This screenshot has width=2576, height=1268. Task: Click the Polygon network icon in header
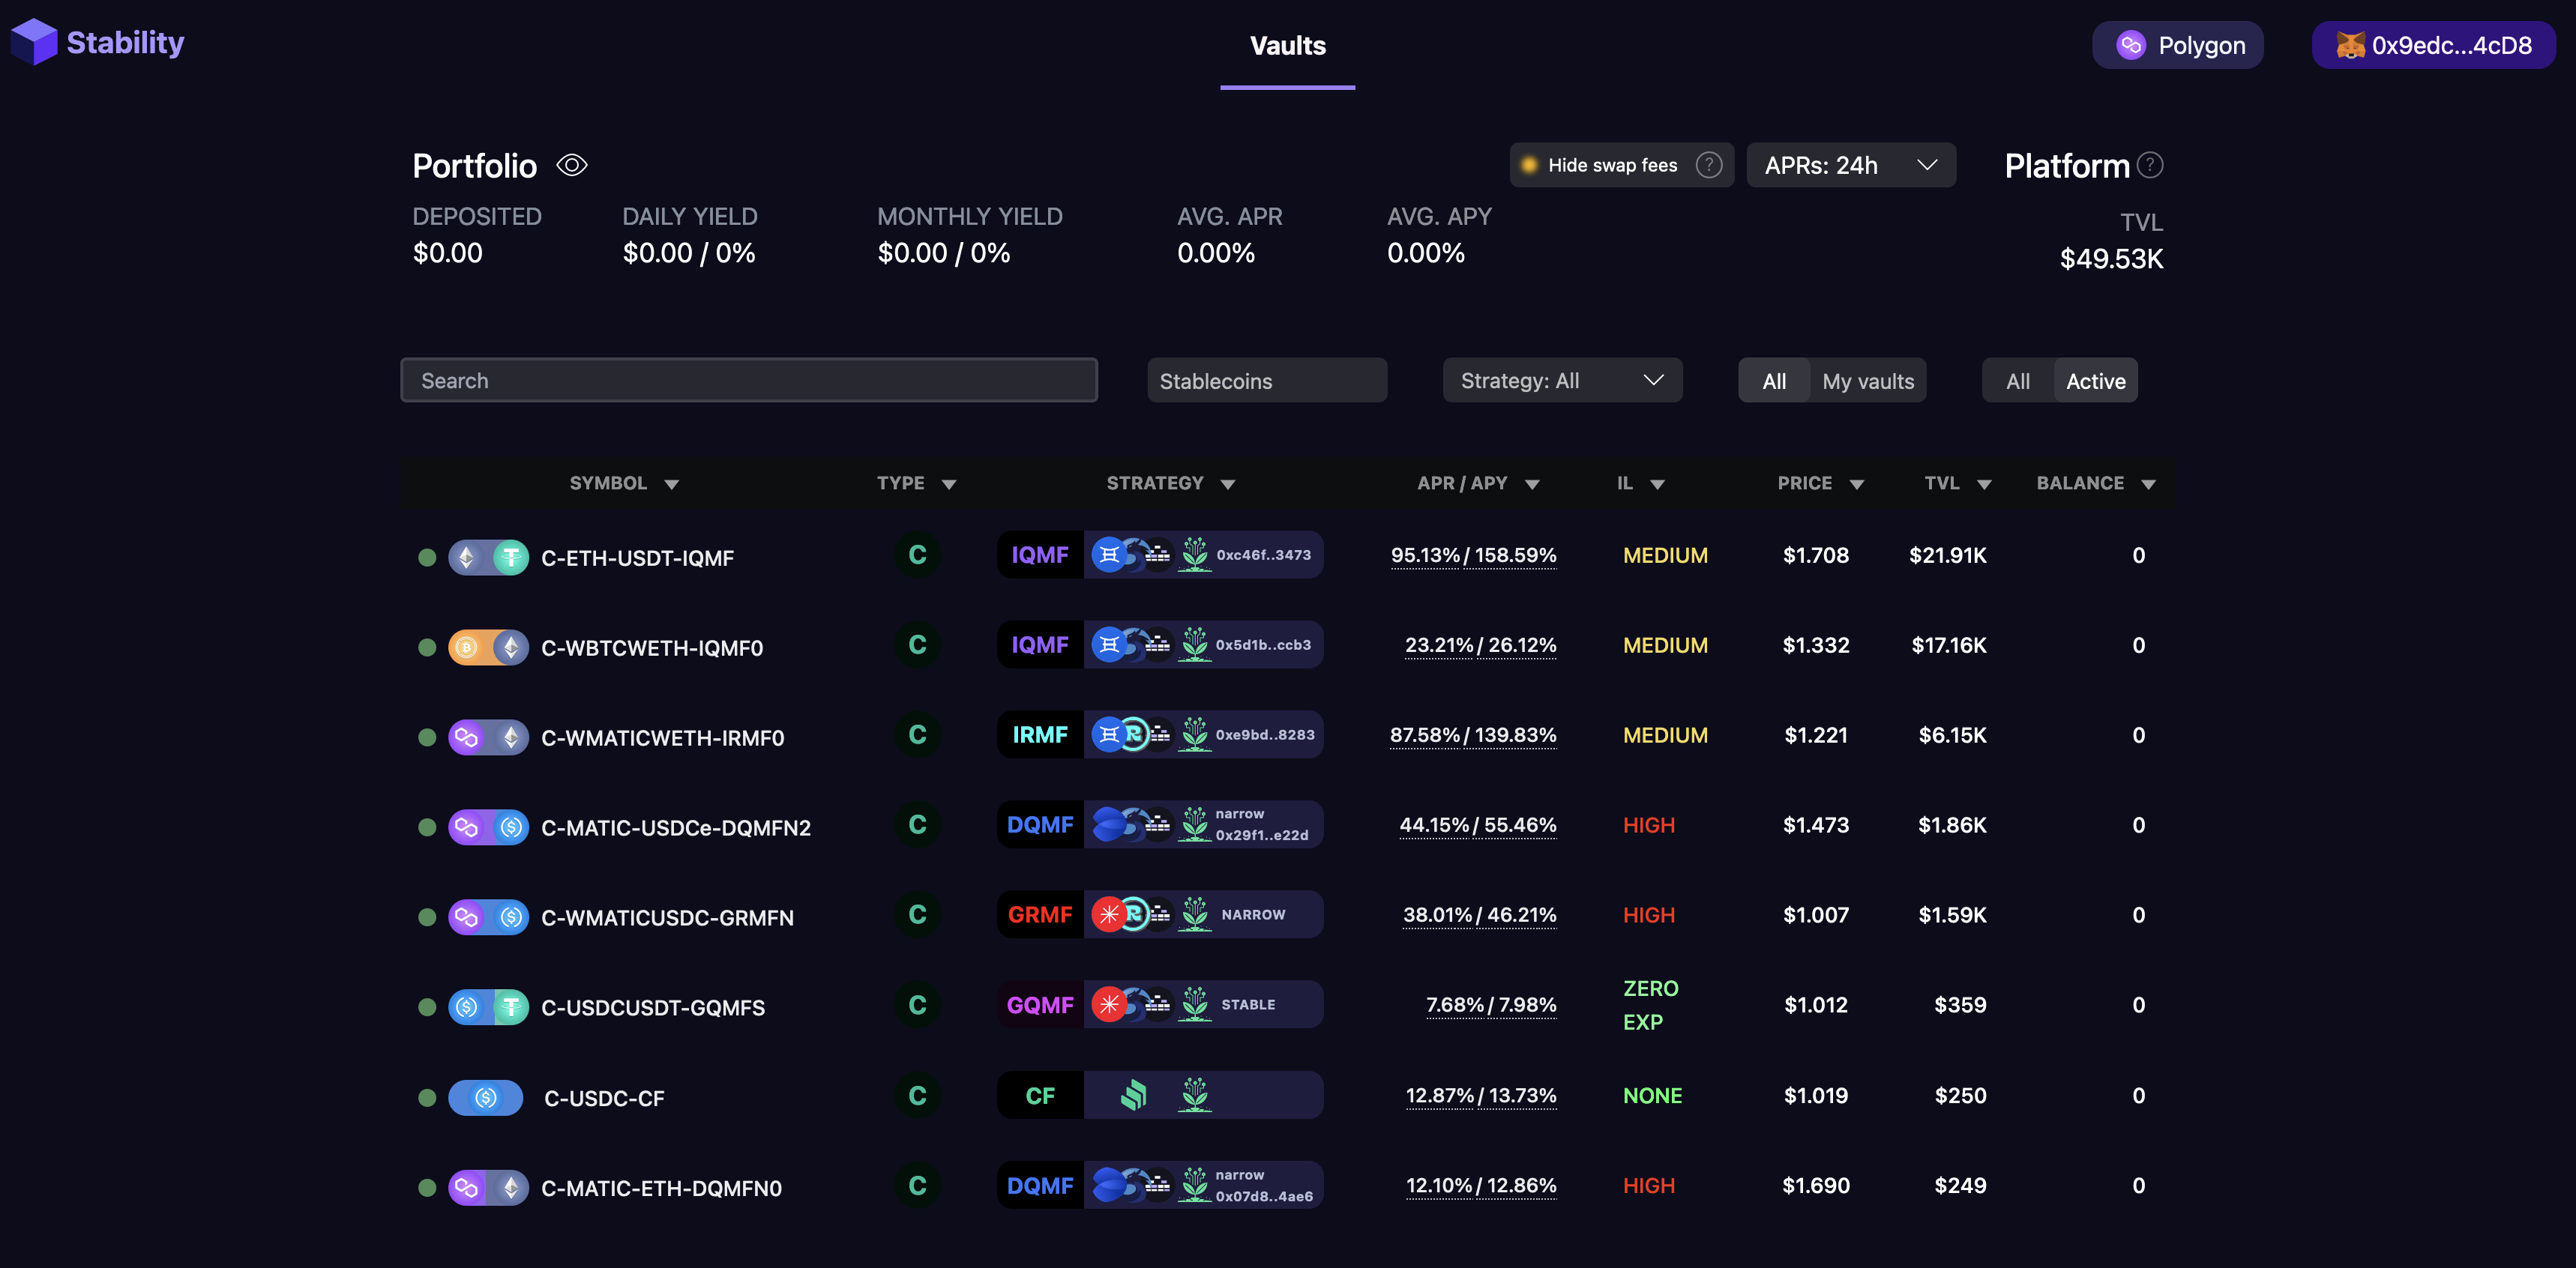[x=2131, y=45]
